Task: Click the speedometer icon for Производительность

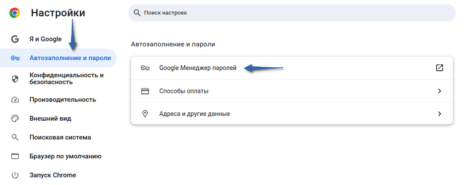Action: click(15, 99)
